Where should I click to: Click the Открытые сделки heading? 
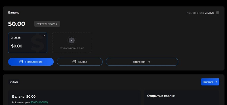pos(161,96)
